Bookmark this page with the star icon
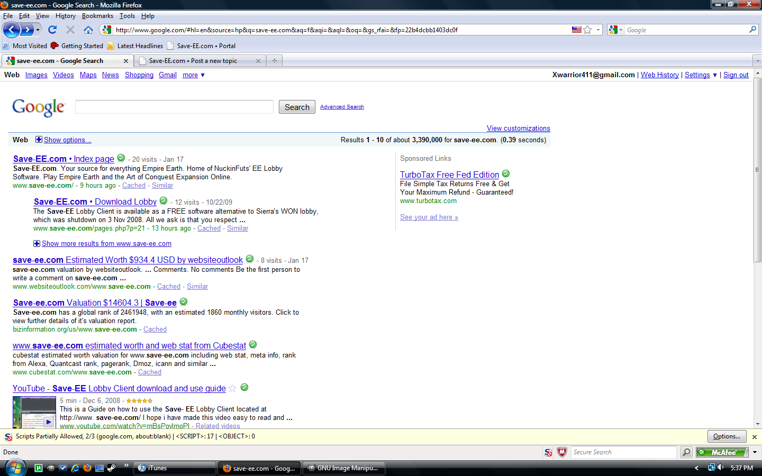Viewport: 762px width, 476px height. coord(587,30)
